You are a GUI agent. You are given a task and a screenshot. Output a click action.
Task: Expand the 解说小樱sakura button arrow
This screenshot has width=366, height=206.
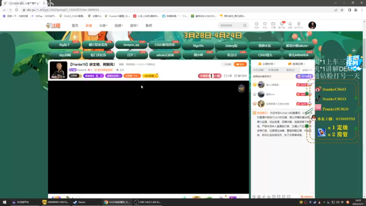click(307, 46)
